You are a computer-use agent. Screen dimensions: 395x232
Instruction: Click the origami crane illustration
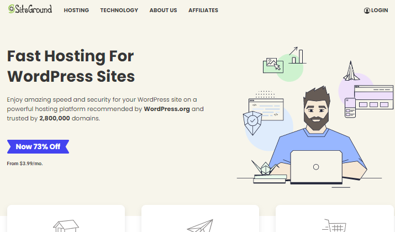[265, 167]
